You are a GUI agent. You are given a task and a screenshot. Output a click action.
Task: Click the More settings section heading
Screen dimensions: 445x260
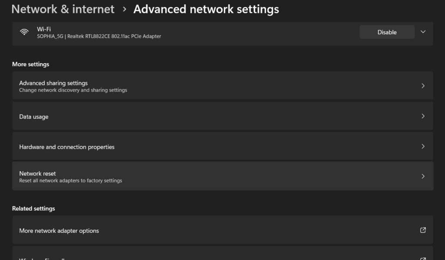click(31, 64)
